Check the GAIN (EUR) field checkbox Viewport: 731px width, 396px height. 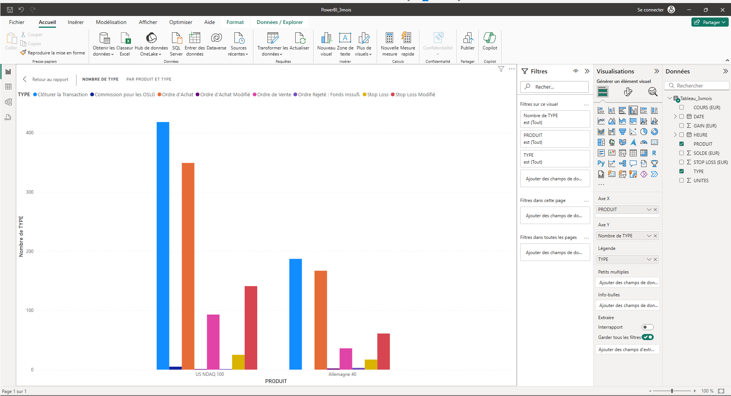682,126
